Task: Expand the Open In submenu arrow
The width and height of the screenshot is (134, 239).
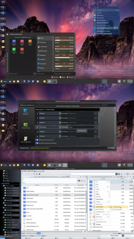Action: pyautogui.click(x=109, y=194)
